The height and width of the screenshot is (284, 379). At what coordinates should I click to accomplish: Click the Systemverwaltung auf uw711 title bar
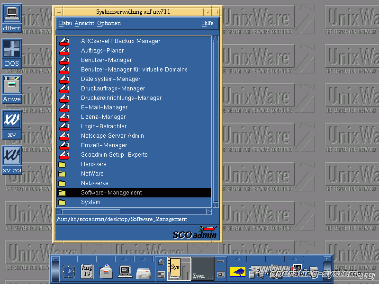point(133,11)
